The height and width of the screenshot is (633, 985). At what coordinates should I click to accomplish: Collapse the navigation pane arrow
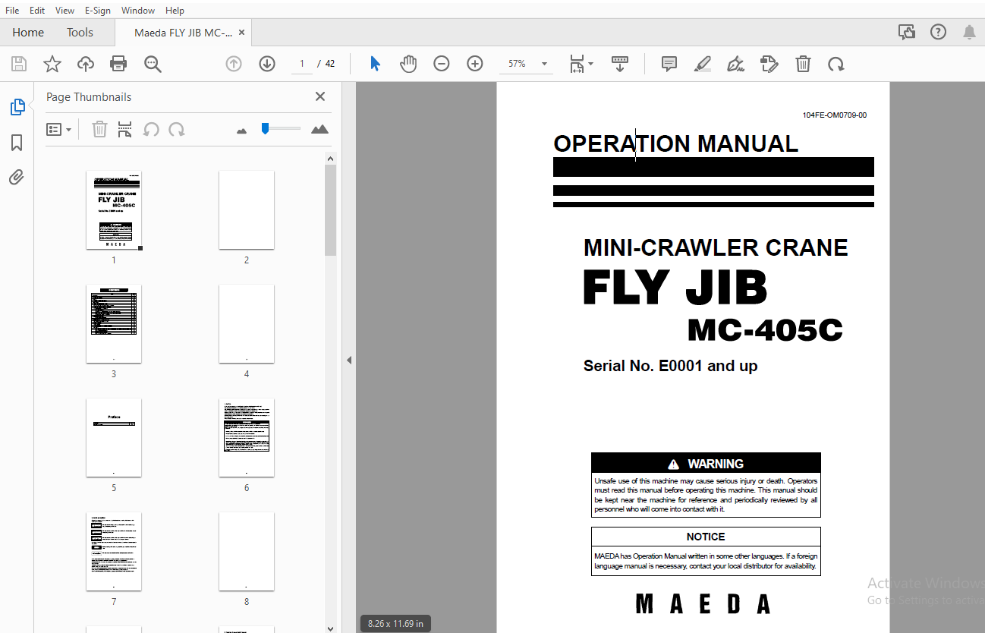tap(349, 360)
